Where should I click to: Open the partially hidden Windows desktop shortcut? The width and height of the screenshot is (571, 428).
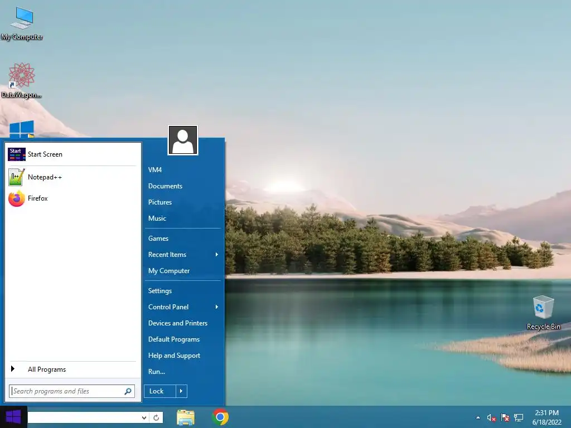tap(22, 129)
